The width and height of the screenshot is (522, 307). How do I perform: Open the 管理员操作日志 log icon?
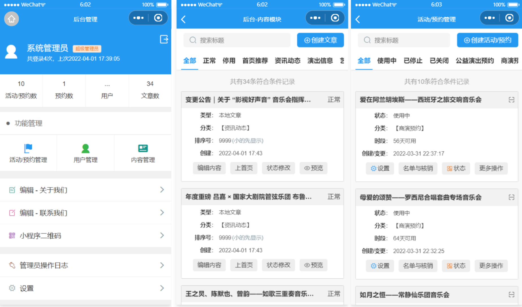[12, 265]
